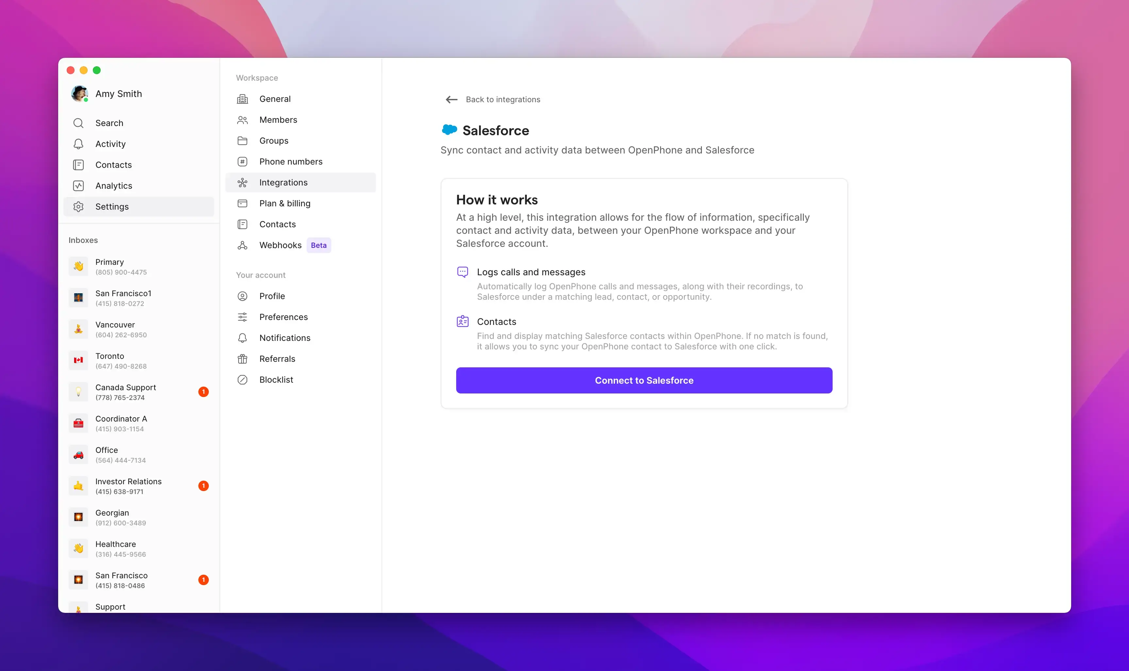Click the Analytics chart icon
1129x671 pixels.
click(78, 185)
